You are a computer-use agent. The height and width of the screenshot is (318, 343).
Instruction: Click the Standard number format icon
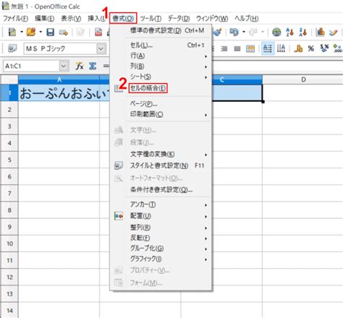pyautogui.click(x=324, y=48)
